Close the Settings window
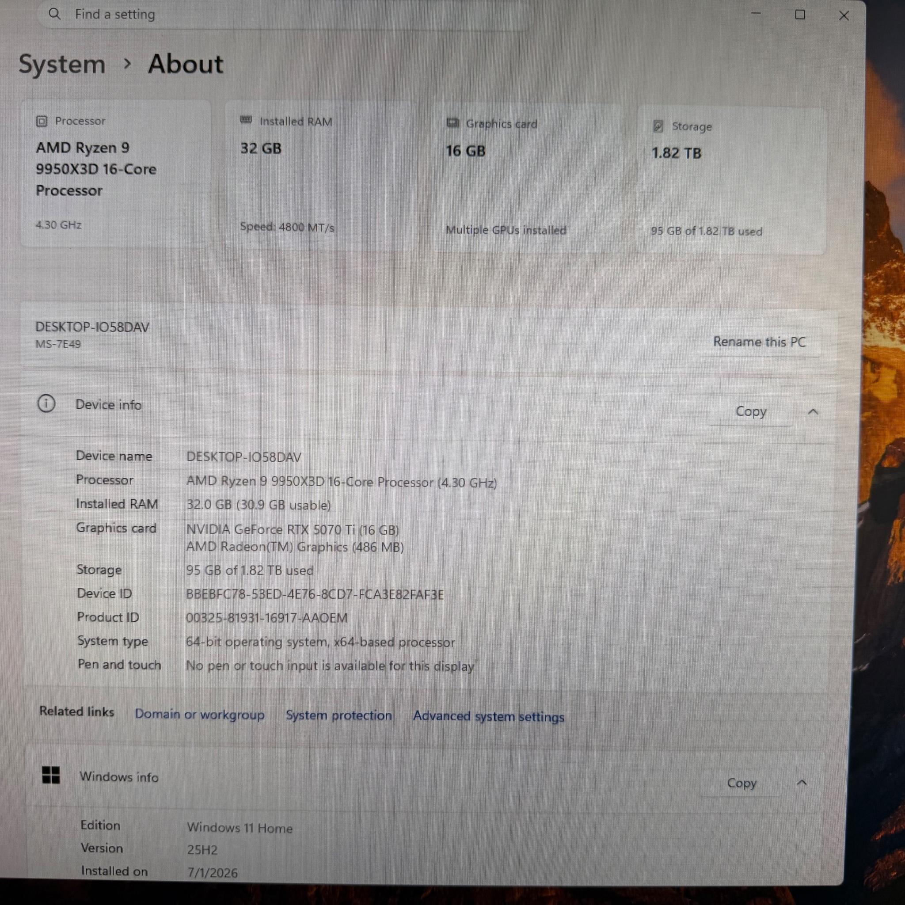 pos(844,16)
